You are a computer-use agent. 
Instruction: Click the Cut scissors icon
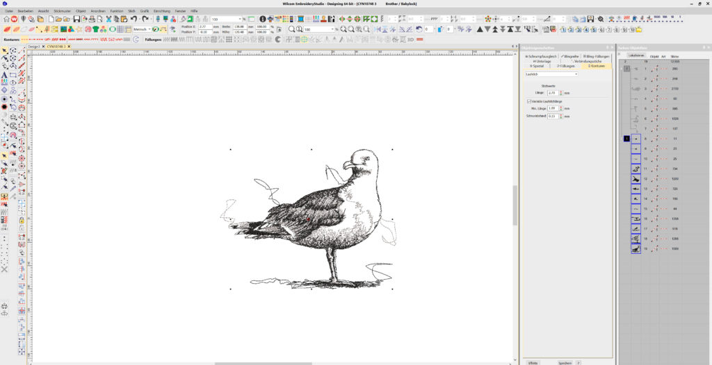pyautogui.click(x=109, y=19)
